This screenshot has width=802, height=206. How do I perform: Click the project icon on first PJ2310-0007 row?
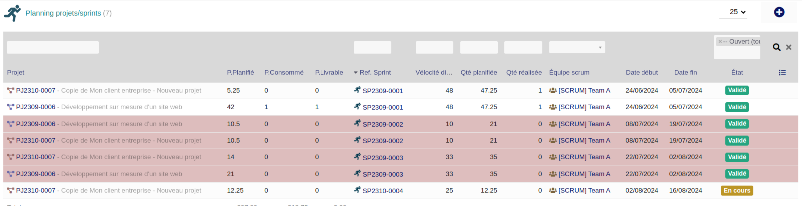[x=10, y=90]
